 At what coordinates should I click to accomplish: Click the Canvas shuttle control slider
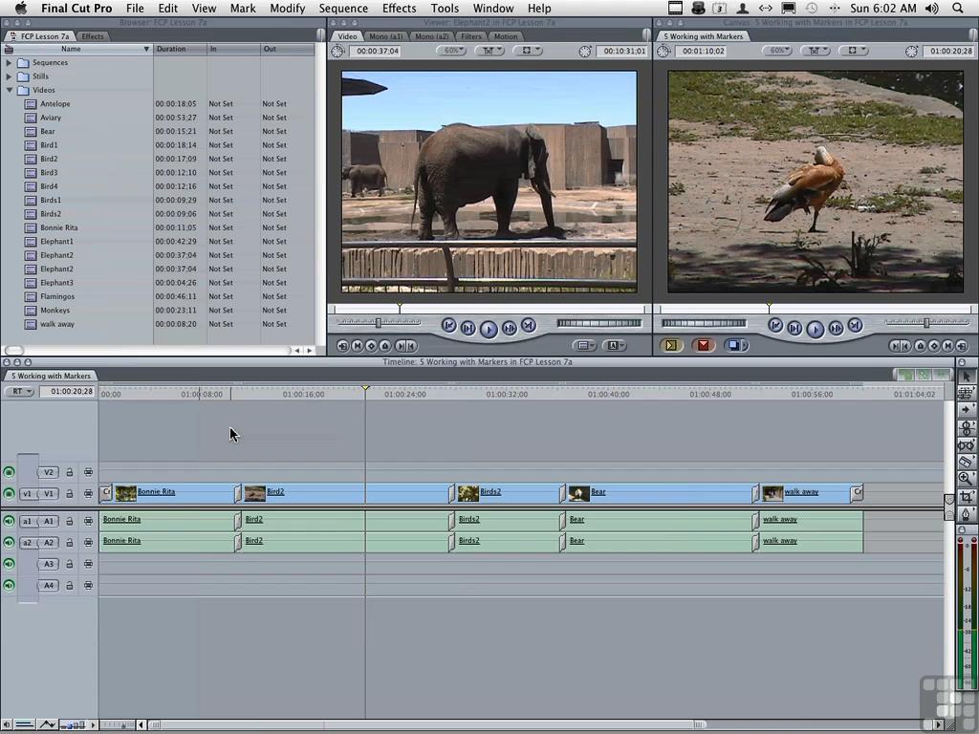tap(926, 322)
